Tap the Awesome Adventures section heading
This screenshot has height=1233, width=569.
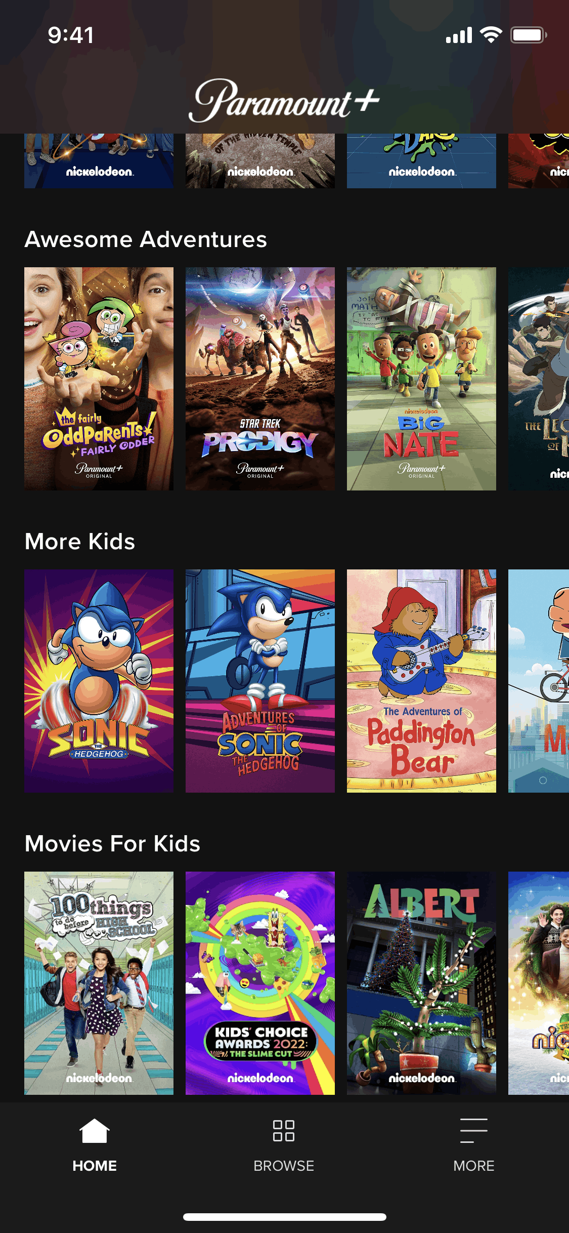[x=146, y=239]
